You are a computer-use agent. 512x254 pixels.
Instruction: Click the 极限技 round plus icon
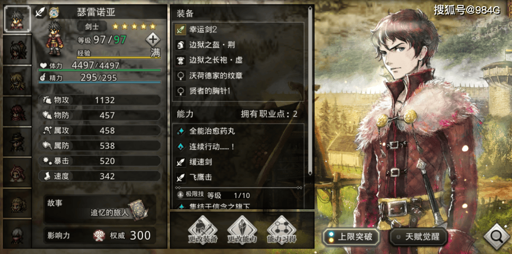point(181,195)
